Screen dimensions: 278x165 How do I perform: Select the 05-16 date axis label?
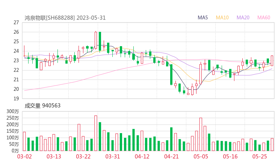pyautogui.click(x=230, y=156)
